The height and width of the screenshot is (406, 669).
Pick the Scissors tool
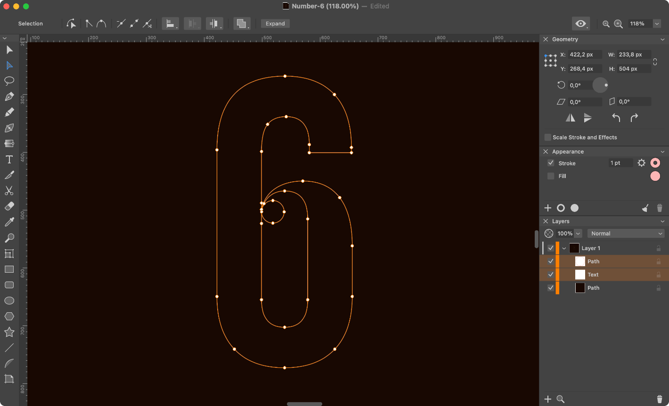9,191
